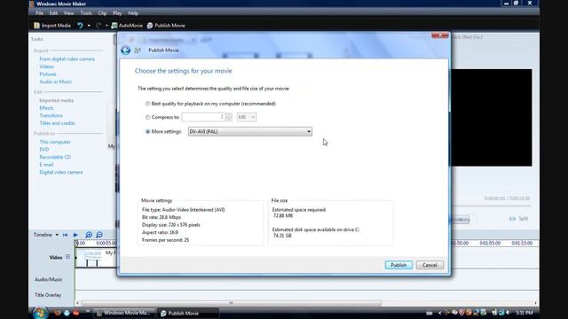This screenshot has height=319, width=568.
Task: Click the volume speaker icon in the system tray
Action: pos(508,313)
